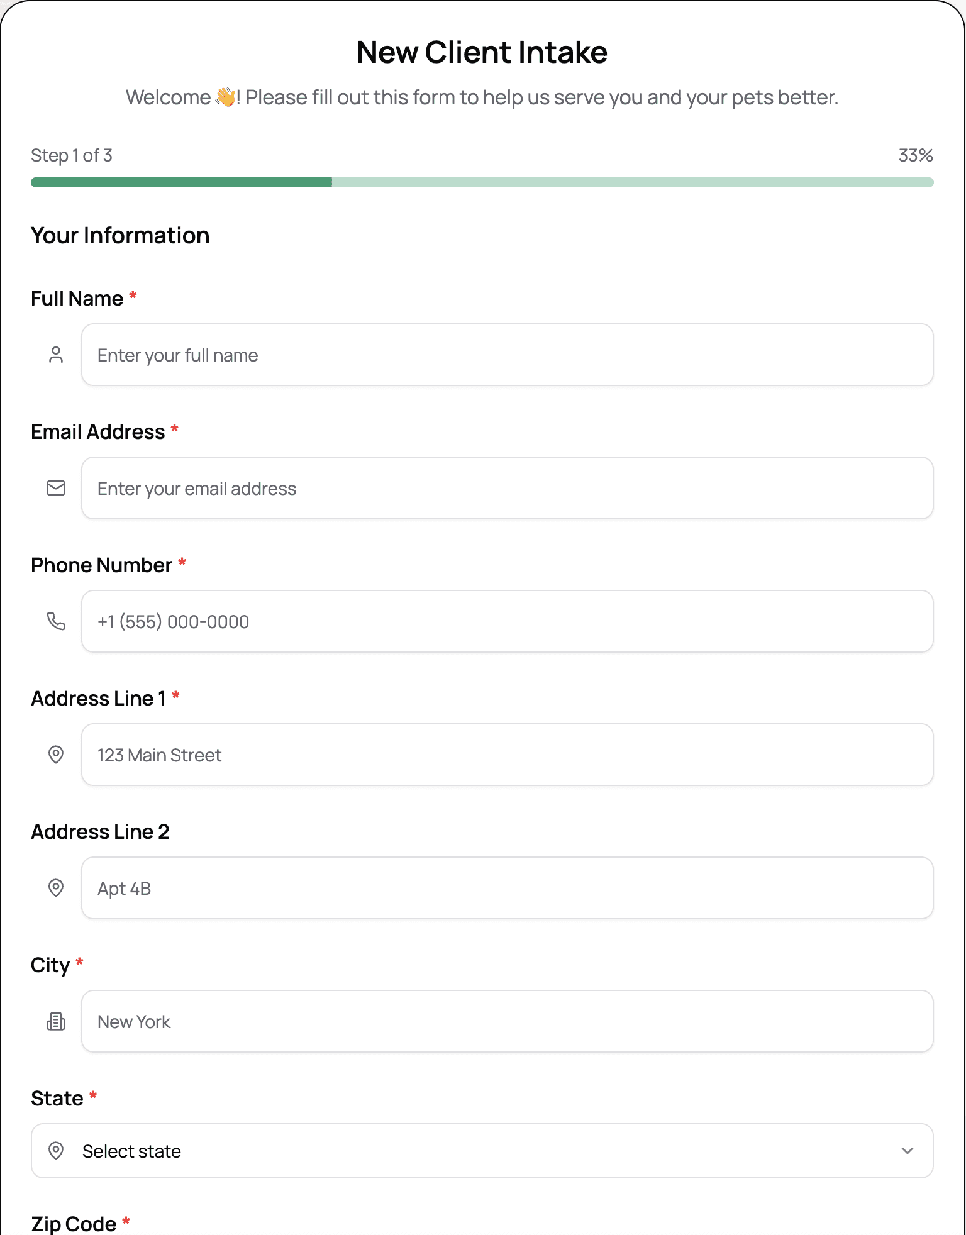The width and height of the screenshot is (966, 1235).
Task: Click into the email address input
Action: [507, 488]
